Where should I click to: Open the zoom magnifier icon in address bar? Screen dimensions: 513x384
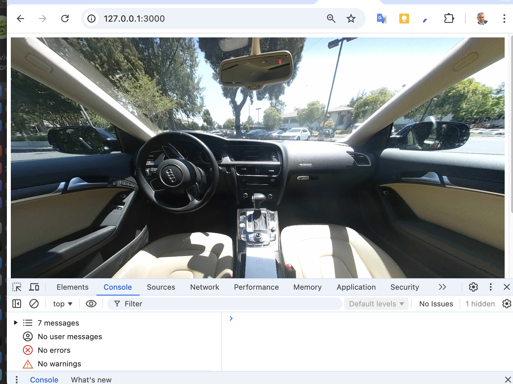[x=331, y=19]
